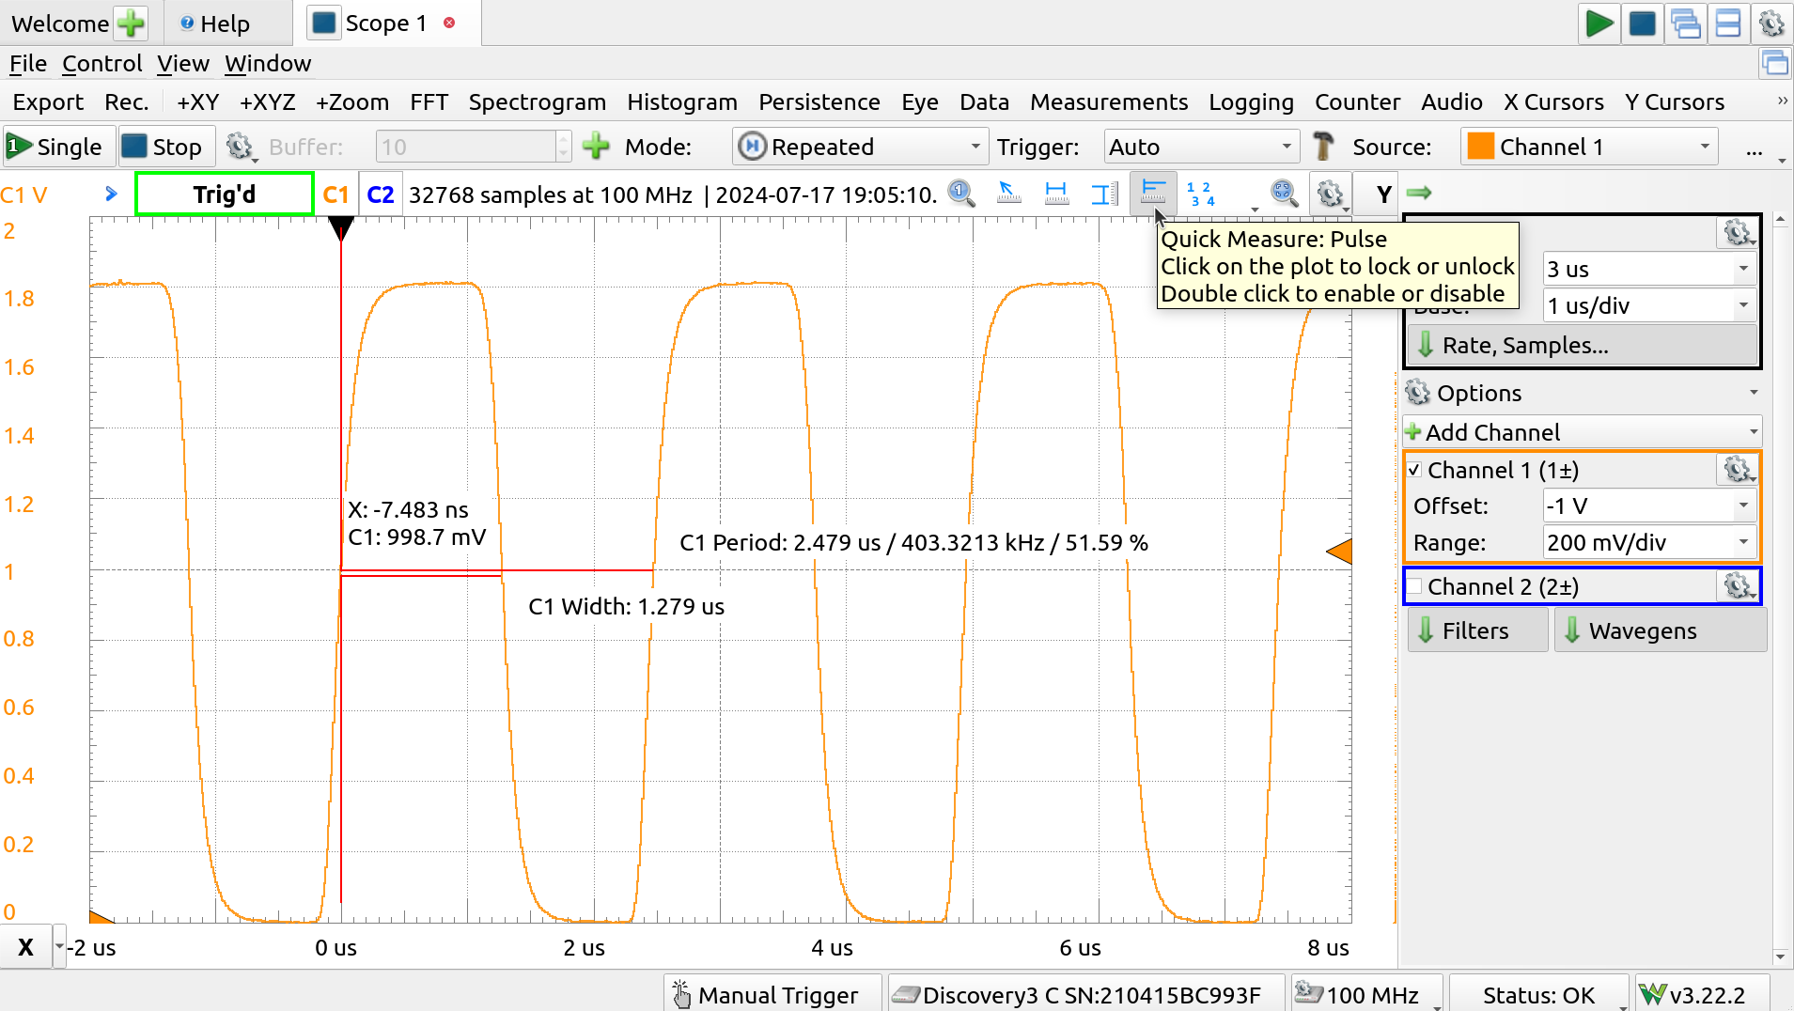Open the Window menu
Screen dimensions: 1794x1011
click(268, 63)
